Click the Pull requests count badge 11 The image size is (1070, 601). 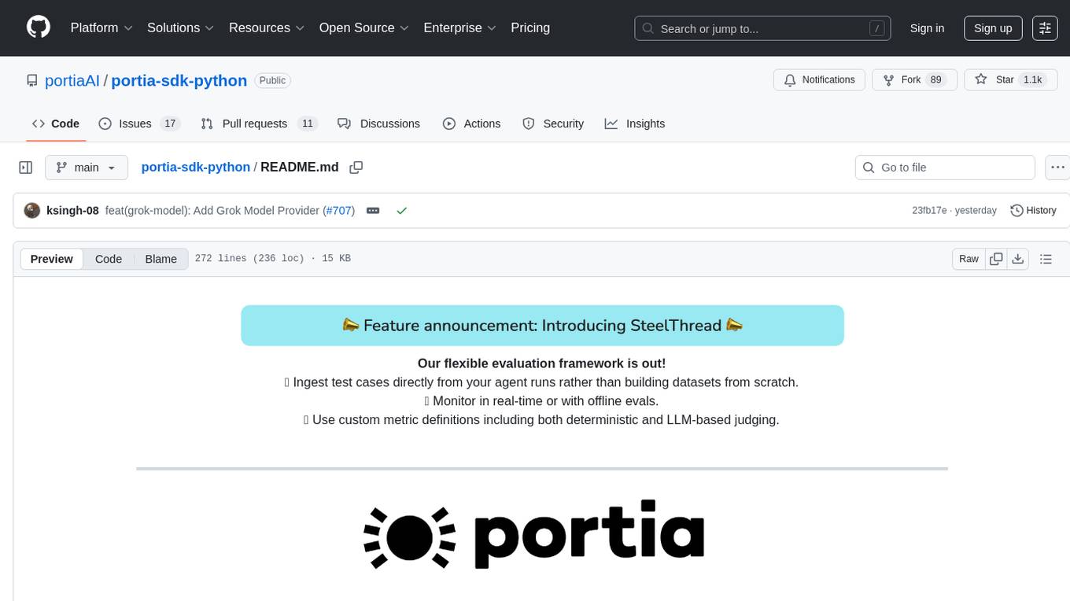[x=308, y=124]
